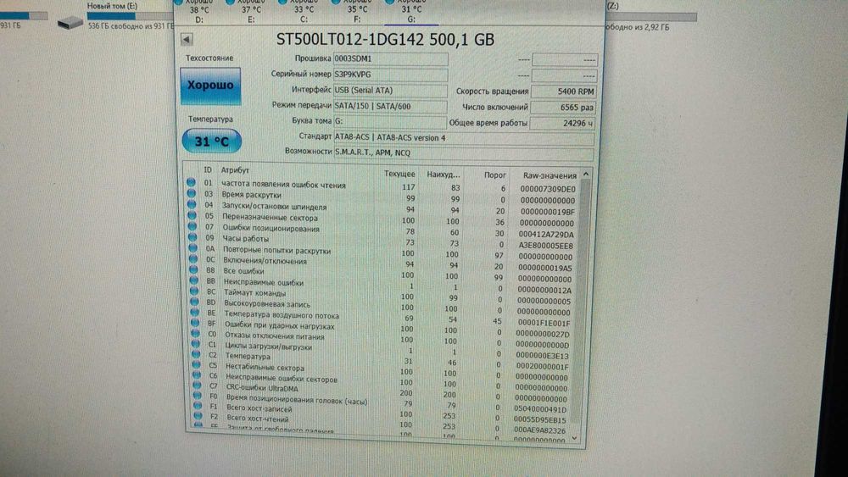Click status circle for 0A Повторные попытки раскрутки

click(x=192, y=248)
